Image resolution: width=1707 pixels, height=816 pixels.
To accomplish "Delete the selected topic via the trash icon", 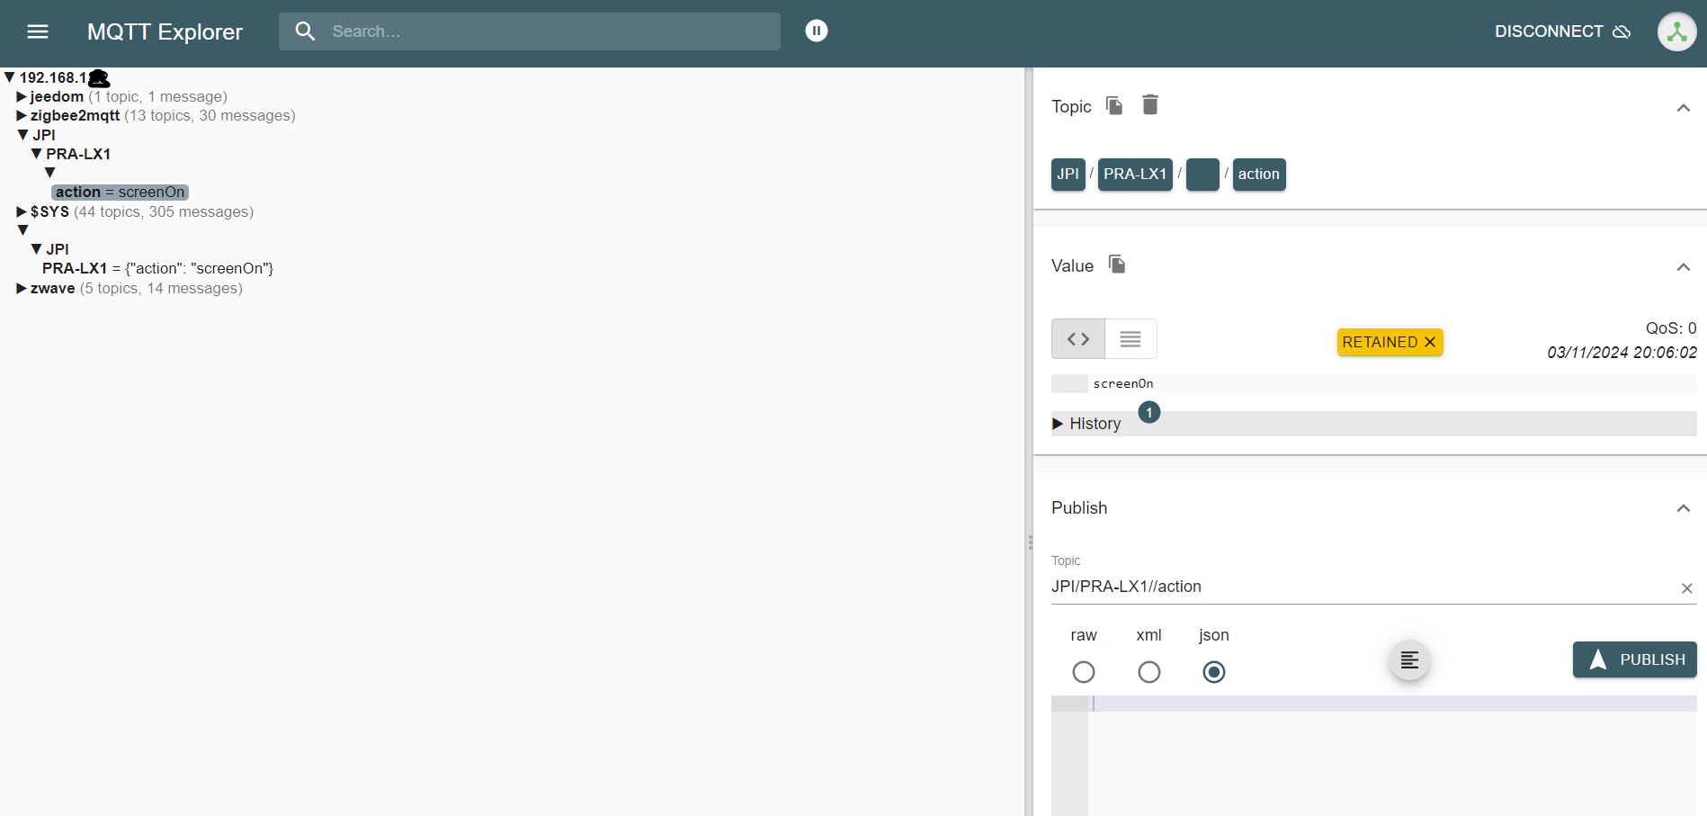I will pyautogui.click(x=1150, y=105).
